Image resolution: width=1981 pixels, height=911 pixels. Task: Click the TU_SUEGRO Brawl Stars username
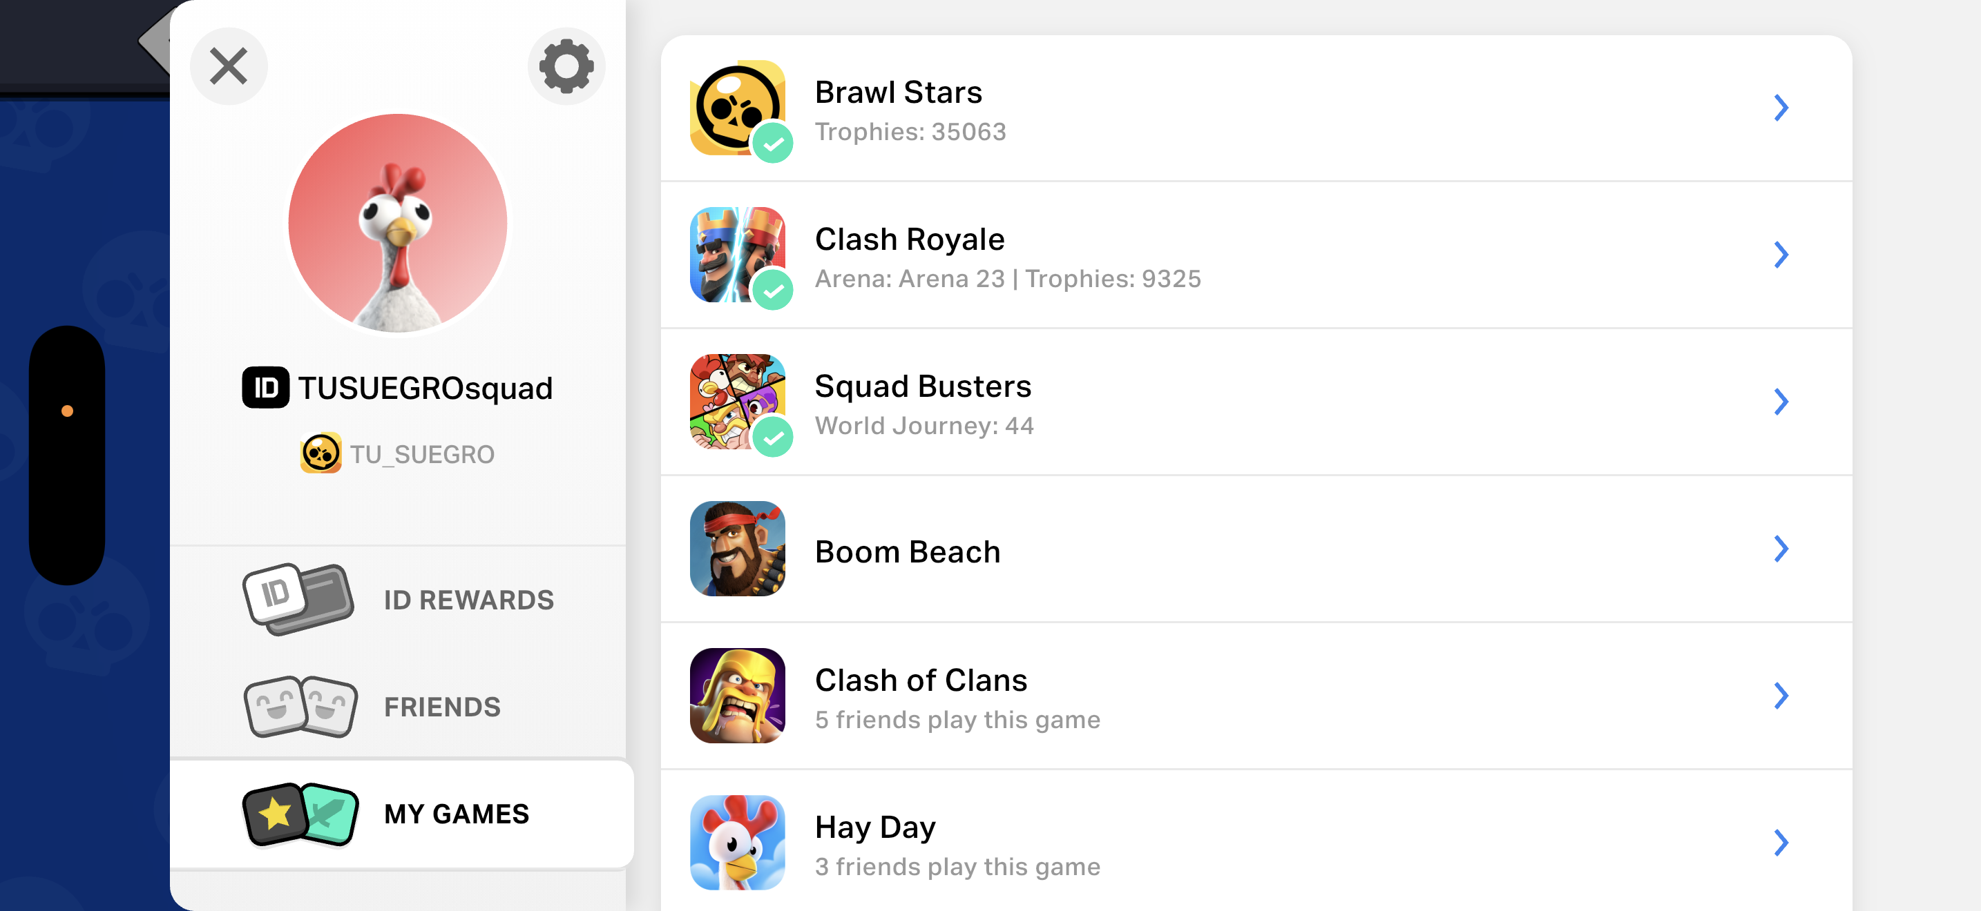pyautogui.click(x=422, y=454)
